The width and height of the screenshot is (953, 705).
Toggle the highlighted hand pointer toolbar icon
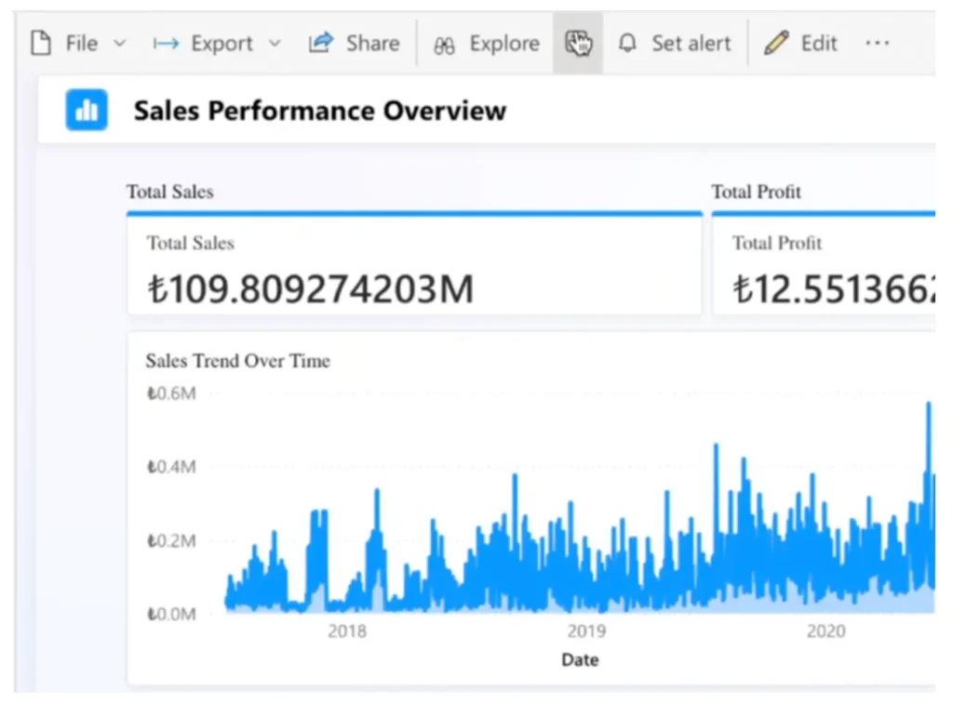578,43
